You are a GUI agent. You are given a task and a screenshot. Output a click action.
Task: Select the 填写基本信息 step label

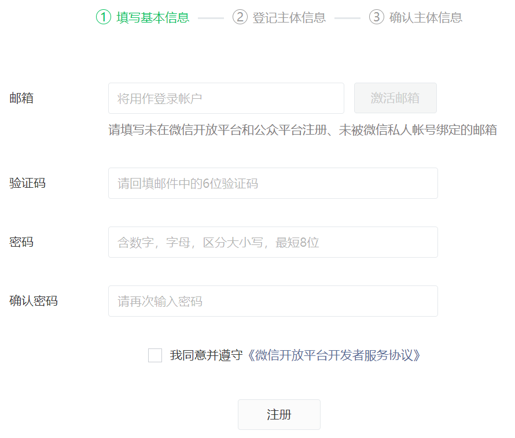(153, 17)
